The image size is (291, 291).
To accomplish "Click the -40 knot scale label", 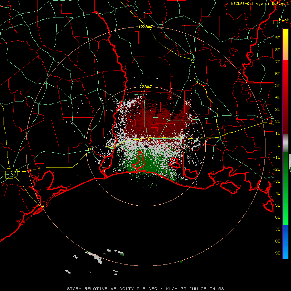I will [276, 193].
